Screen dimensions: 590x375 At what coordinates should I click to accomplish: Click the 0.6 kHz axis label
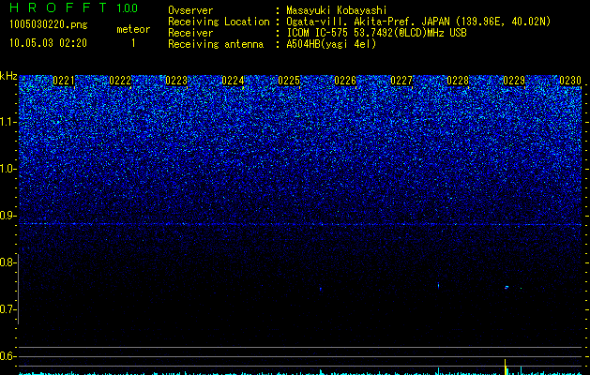7,356
